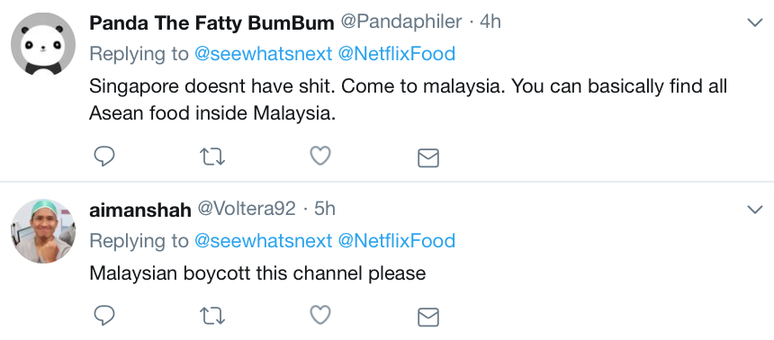Retweet aimanshah's boycott tweet
The image size is (774, 340).
pos(212,316)
